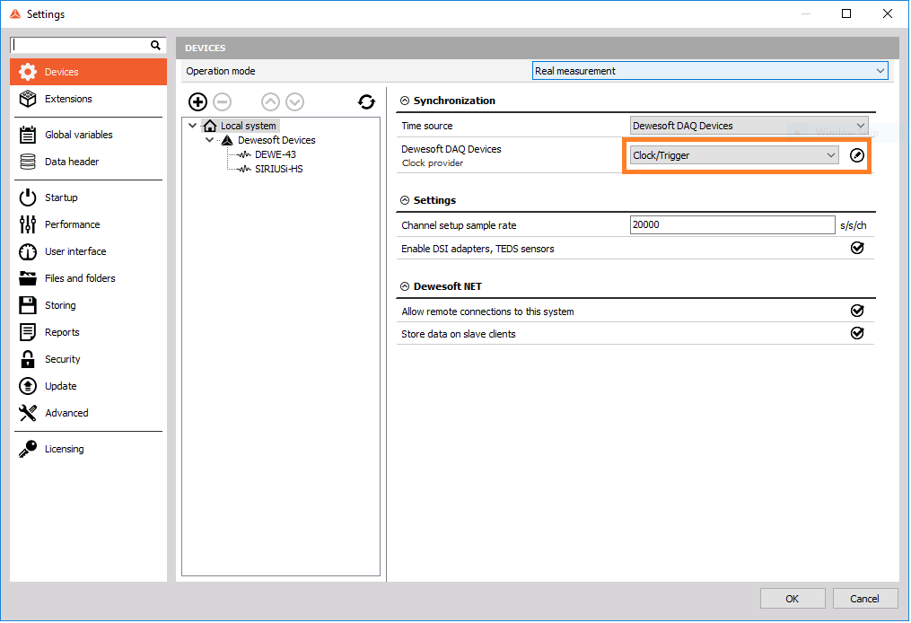This screenshot has width=911, height=623.
Task: Confirm settings with the OK button
Action: (x=793, y=599)
